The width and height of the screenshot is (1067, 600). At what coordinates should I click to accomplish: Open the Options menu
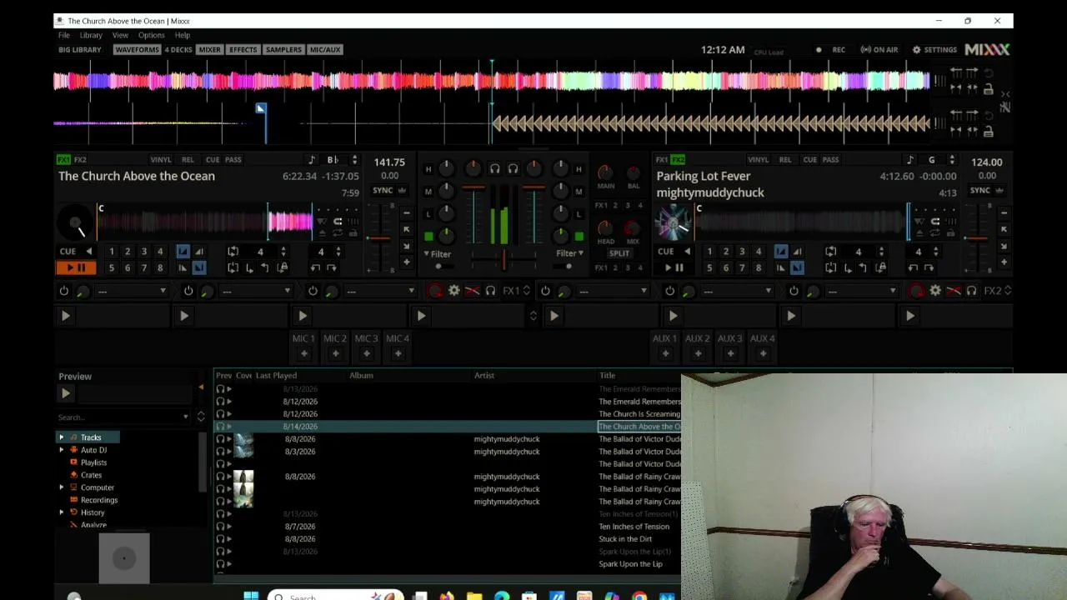pyautogui.click(x=151, y=35)
